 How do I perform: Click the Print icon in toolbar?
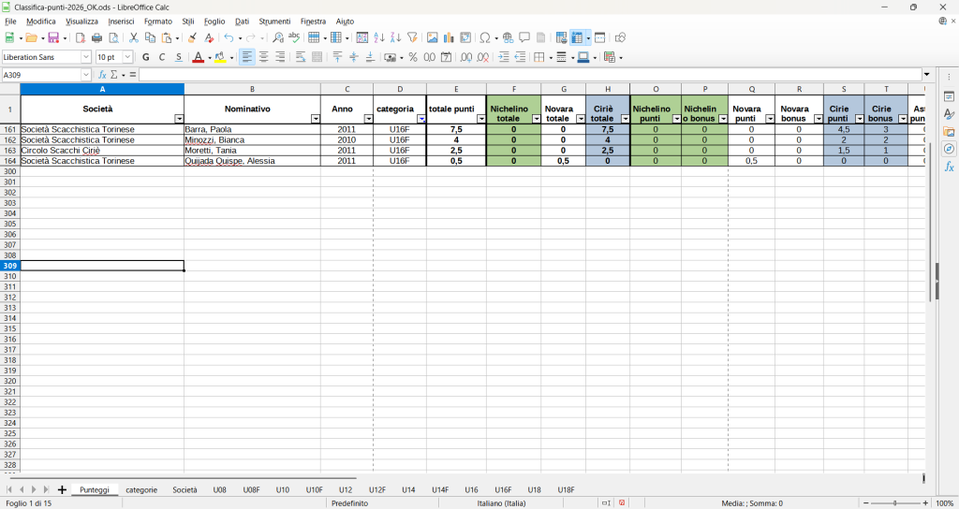click(x=96, y=38)
